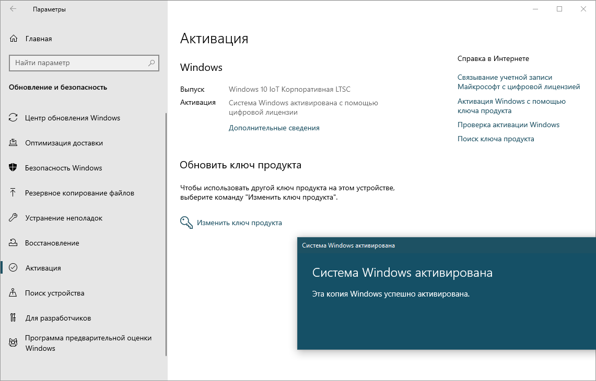596x381 pixels.
Task: Click Дополнительные сведения link
Action: (x=274, y=128)
